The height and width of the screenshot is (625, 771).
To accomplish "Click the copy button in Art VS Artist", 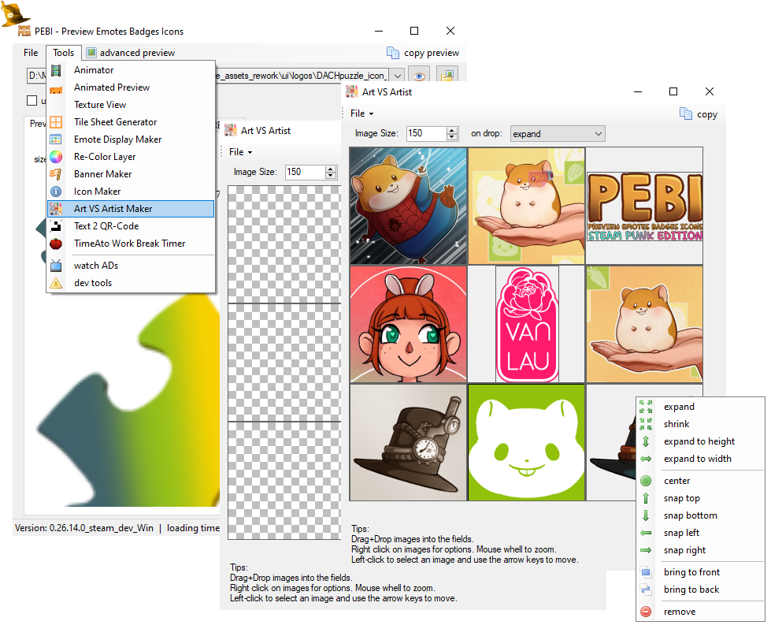I will pyautogui.click(x=698, y=113).
